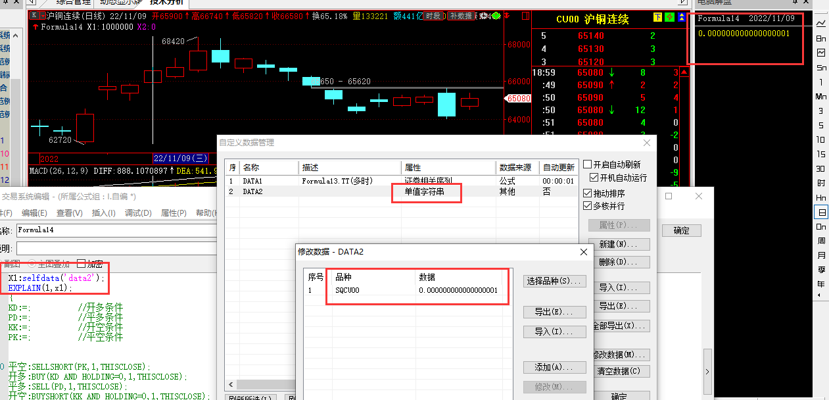The height and width of the screenshot is (400, 829).
Task: Choose the 3-minute period button
Action: pyautogui.click(x=821, y=111)
